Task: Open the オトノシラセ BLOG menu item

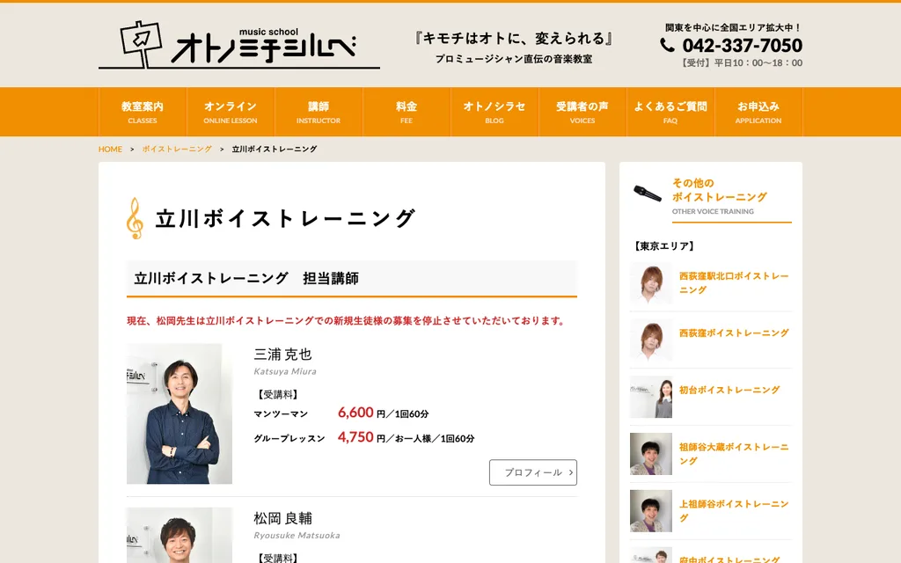Action: [494, 112]
